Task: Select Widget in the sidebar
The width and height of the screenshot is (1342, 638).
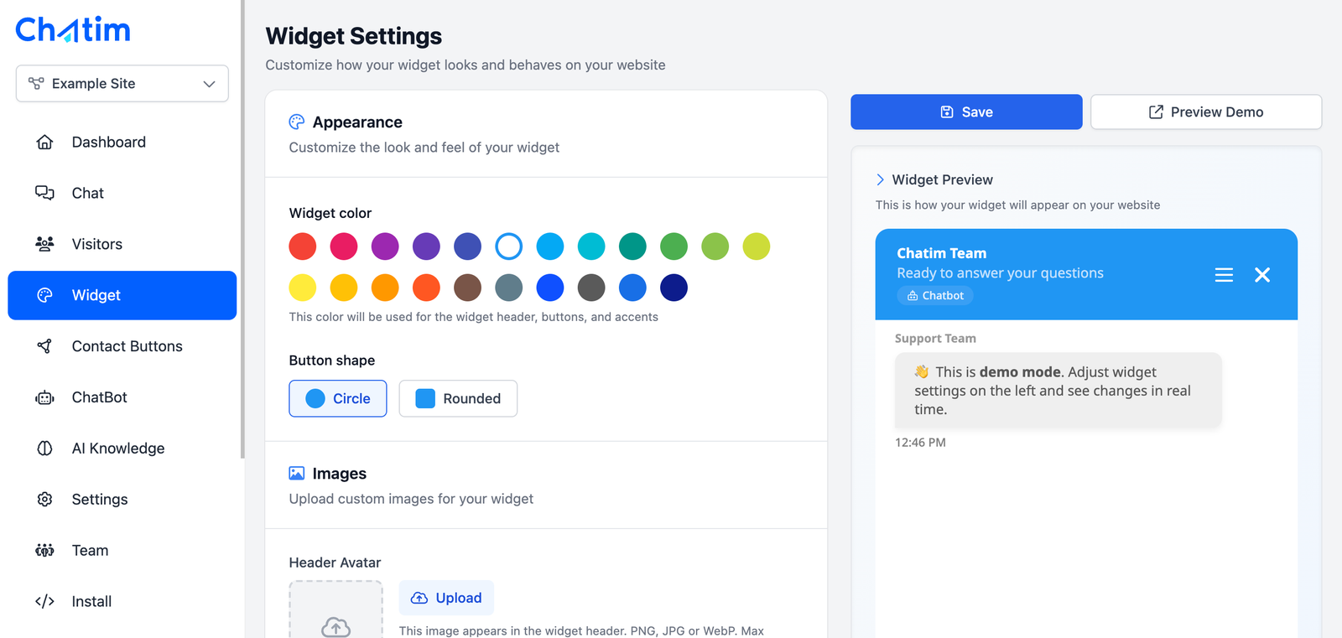Action: (x=122, y=295)
